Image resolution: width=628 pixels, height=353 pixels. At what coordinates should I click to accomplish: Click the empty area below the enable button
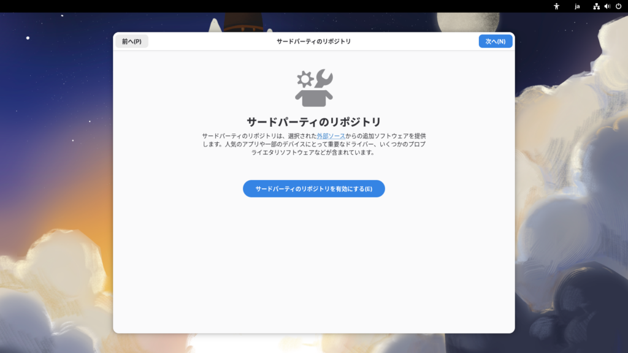point(314,264)
